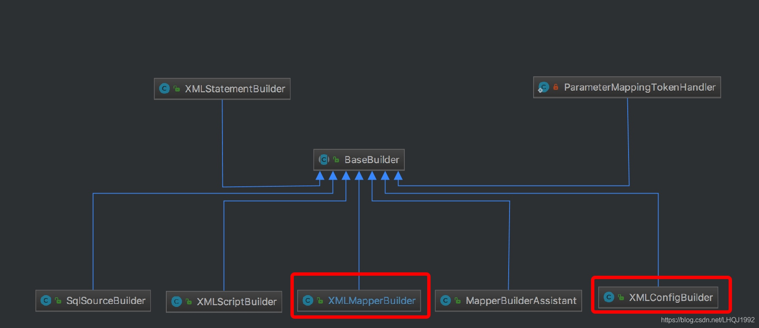Click the public visibility icon of XMLConfigBuilder

coord(621,297)
